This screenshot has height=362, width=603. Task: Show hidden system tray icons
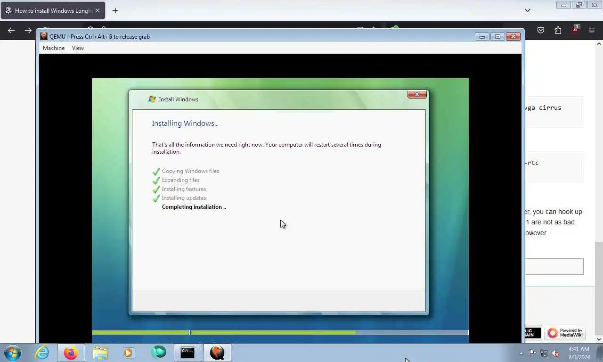pyautogui.click(x=521, y=353)
